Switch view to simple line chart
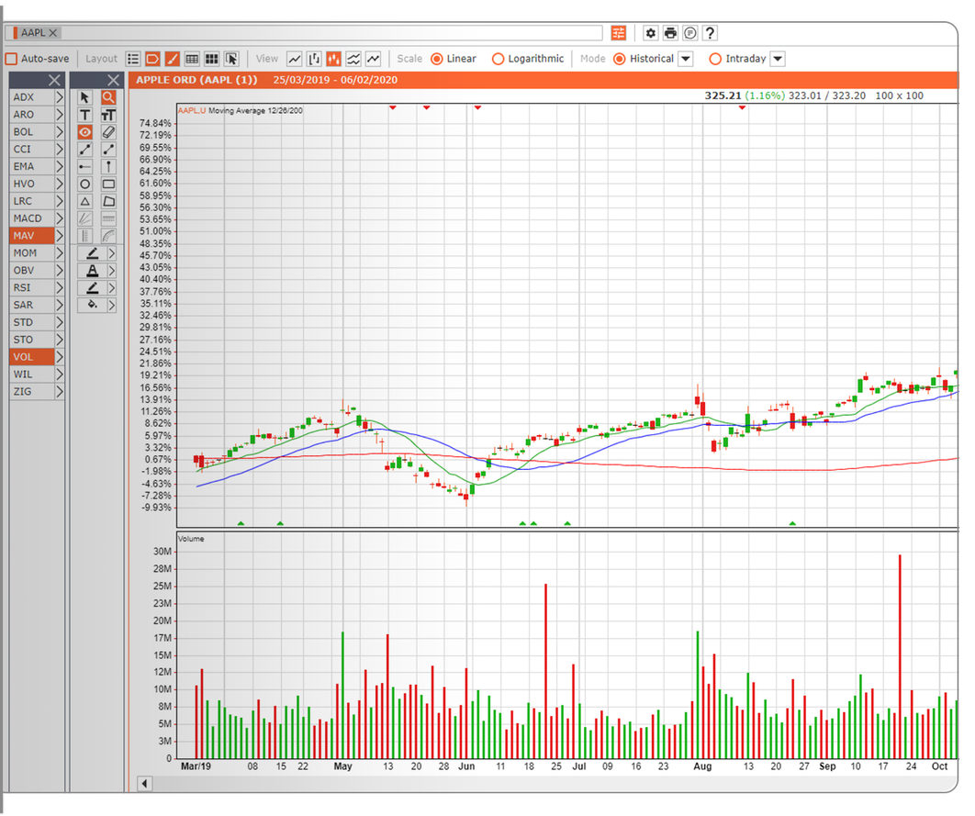Image resolution: width=975 pixels, height=816 pixels. [x=294, y=59]
